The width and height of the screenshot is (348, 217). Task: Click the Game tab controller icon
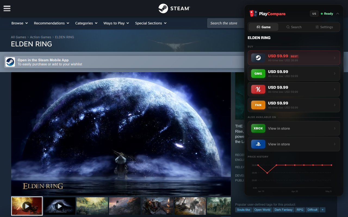(x=258, y=27)
